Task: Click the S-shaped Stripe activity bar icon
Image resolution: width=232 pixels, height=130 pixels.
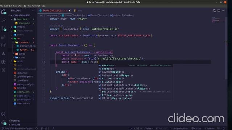Action: [4, 70]
